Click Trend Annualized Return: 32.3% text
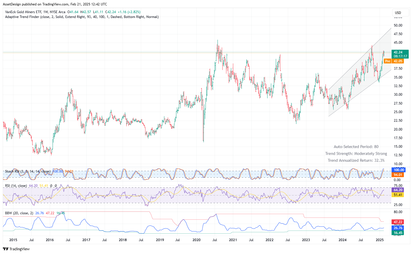This screenshot has width=413, height=254. (356, 160)
